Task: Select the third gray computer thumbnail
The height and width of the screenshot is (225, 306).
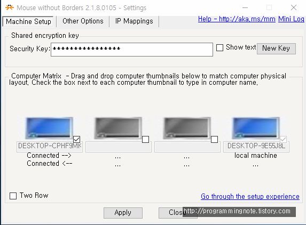Action: pyautogui.click(x=187, y=128)
